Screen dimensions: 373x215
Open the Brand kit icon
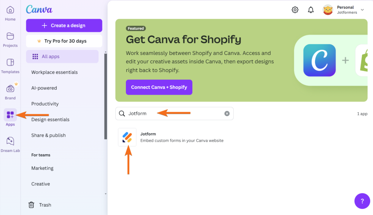pyautogui.click(x=10, y=89)
